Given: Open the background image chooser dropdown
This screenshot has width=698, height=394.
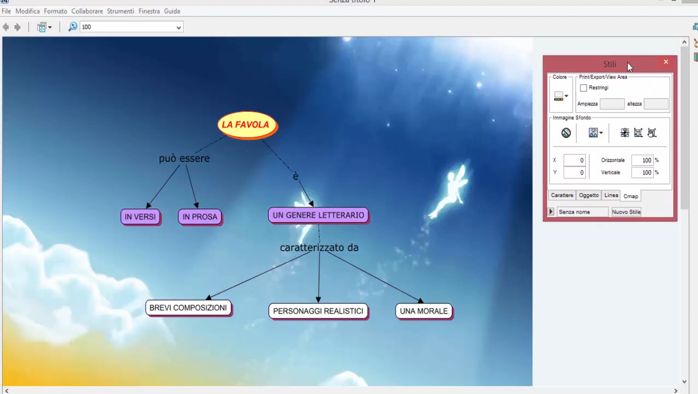Looking at the screenshot, I should tap(601, 133).
